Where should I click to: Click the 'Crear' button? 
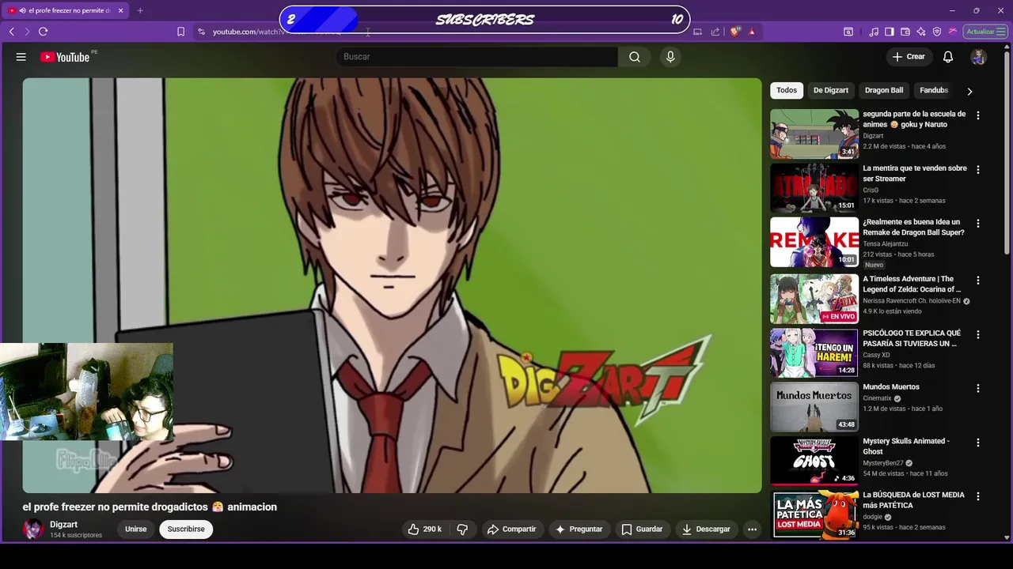(909, 57)
